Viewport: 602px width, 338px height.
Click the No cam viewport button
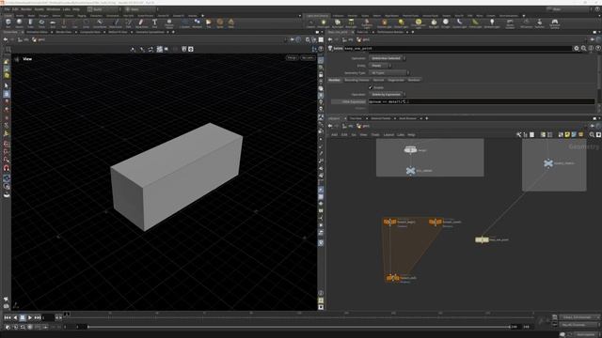coord(308,58)
